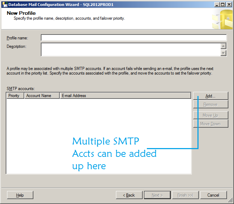Click the Move Down button
This screenshot has width=234, height=204.
[x=210, y=124]
